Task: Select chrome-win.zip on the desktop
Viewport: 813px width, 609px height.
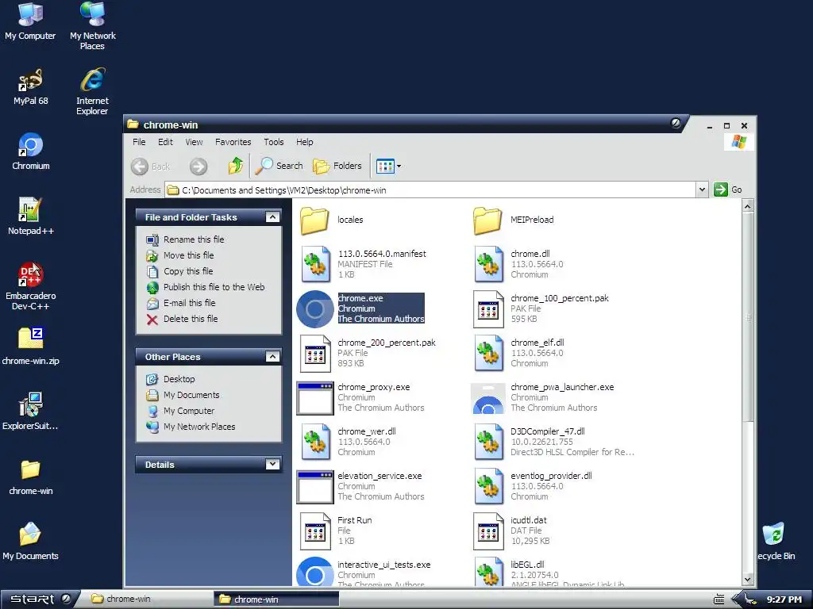Action: click(31, 346)
